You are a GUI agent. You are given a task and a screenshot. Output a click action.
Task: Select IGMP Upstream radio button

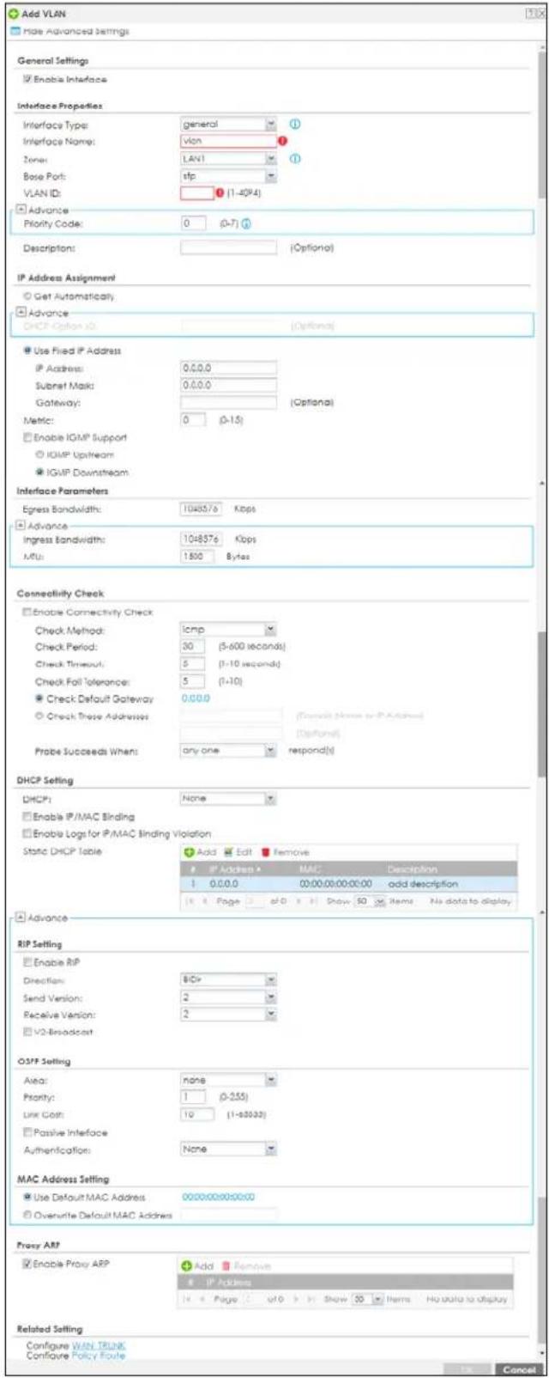click(x=39, y=454)
